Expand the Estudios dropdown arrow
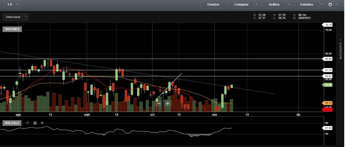346x147 pixels. click(x=322, y=5)
